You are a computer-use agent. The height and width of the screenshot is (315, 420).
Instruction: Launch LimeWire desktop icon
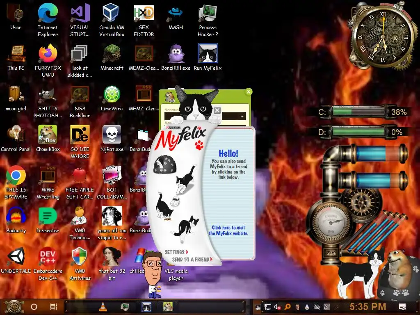[112, 94]
